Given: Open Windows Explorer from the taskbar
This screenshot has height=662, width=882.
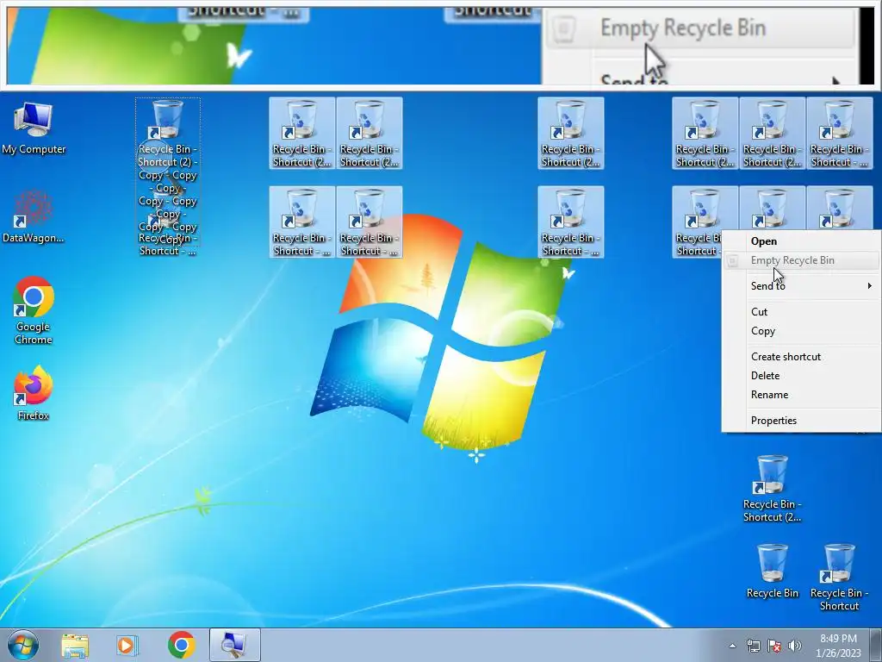Looking at the screenshot, I should [x=75, y=645].
